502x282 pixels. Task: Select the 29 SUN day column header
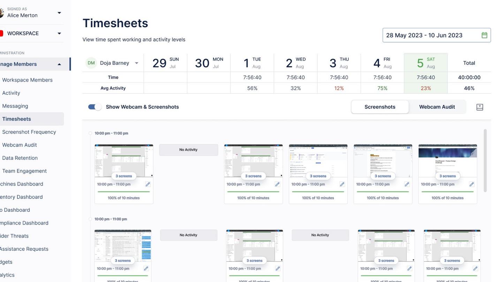click(x=165, y=63)
